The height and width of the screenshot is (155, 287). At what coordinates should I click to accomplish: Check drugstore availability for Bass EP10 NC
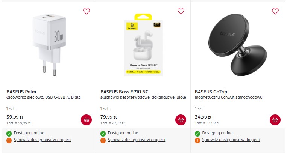(137, 140)
